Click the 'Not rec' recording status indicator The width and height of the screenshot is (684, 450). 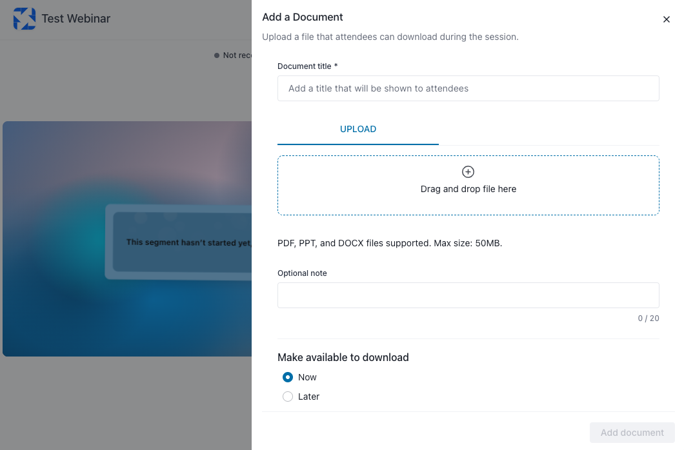point(232,55)
